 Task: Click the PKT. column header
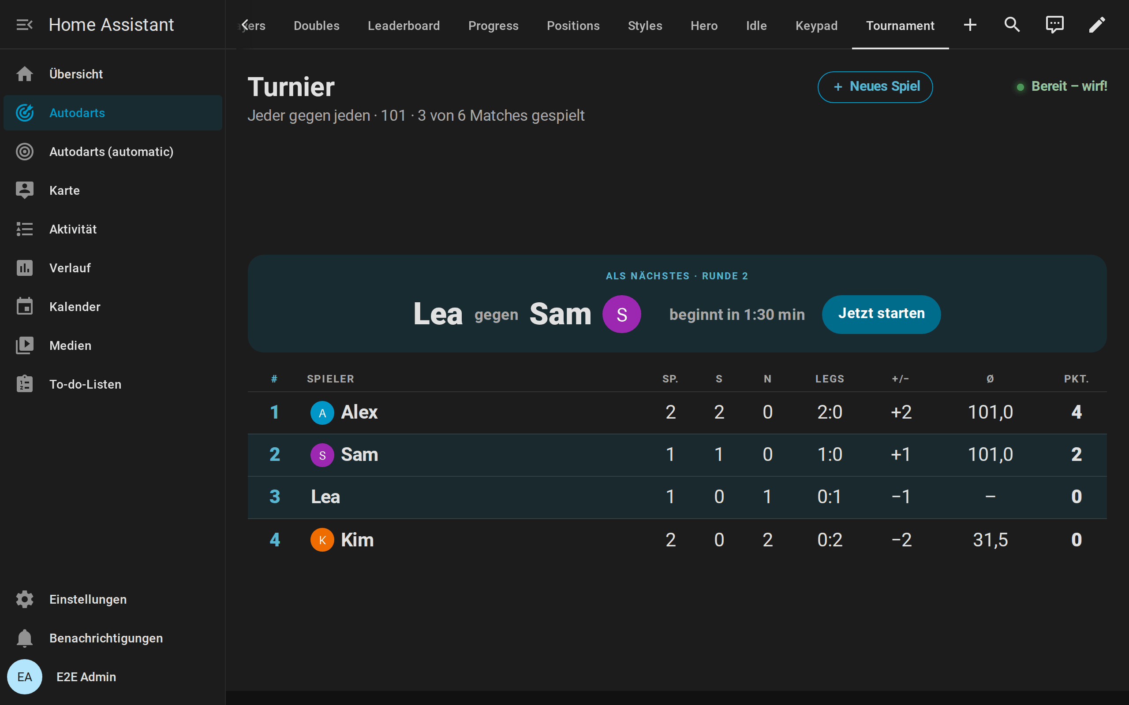click(x=1076, y=378)
